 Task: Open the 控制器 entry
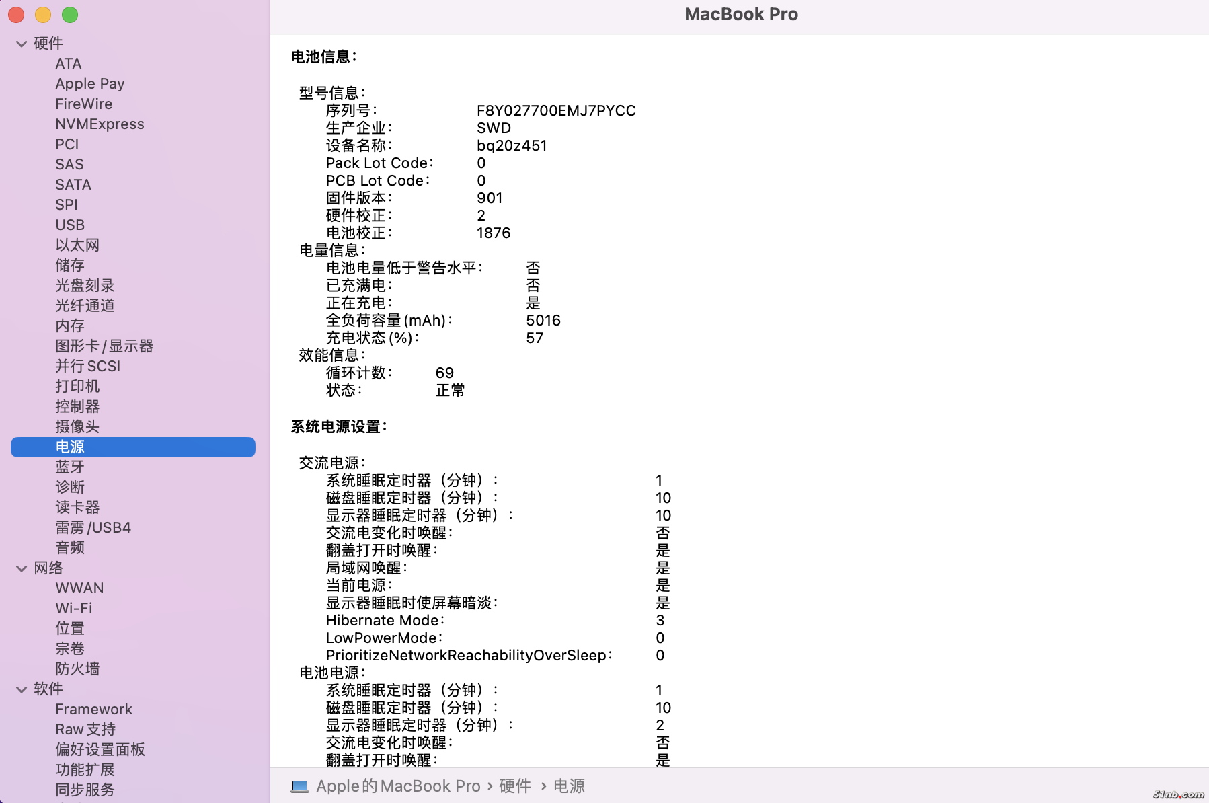(77, 407)
